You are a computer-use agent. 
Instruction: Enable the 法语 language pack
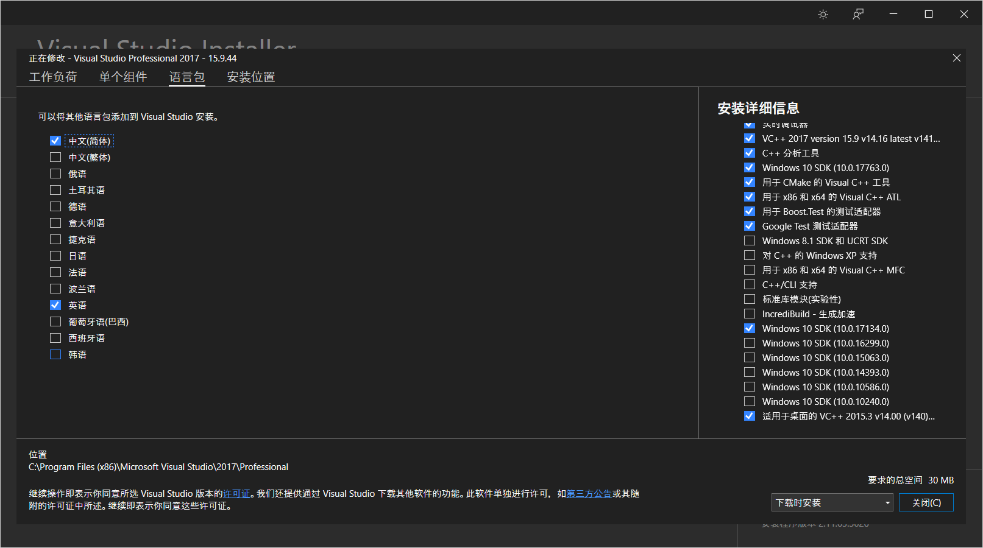55,272
